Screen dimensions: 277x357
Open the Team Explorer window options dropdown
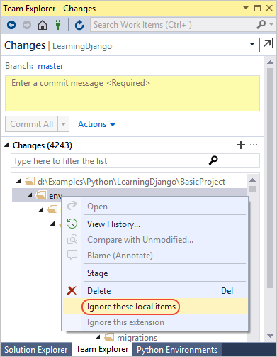tap(246, 8)
